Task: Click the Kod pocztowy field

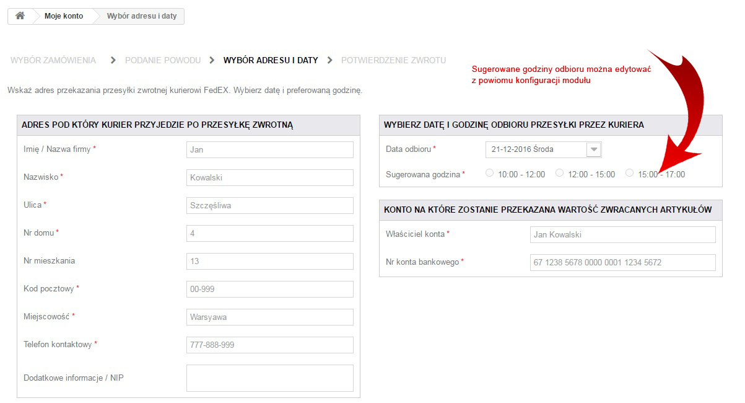Action: click(269, 289)
